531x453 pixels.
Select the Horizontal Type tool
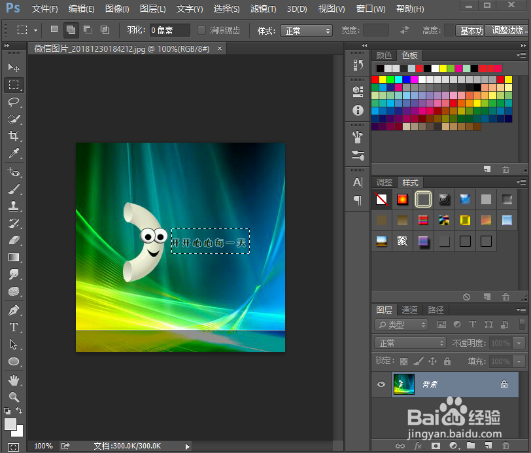pos(14,327)
